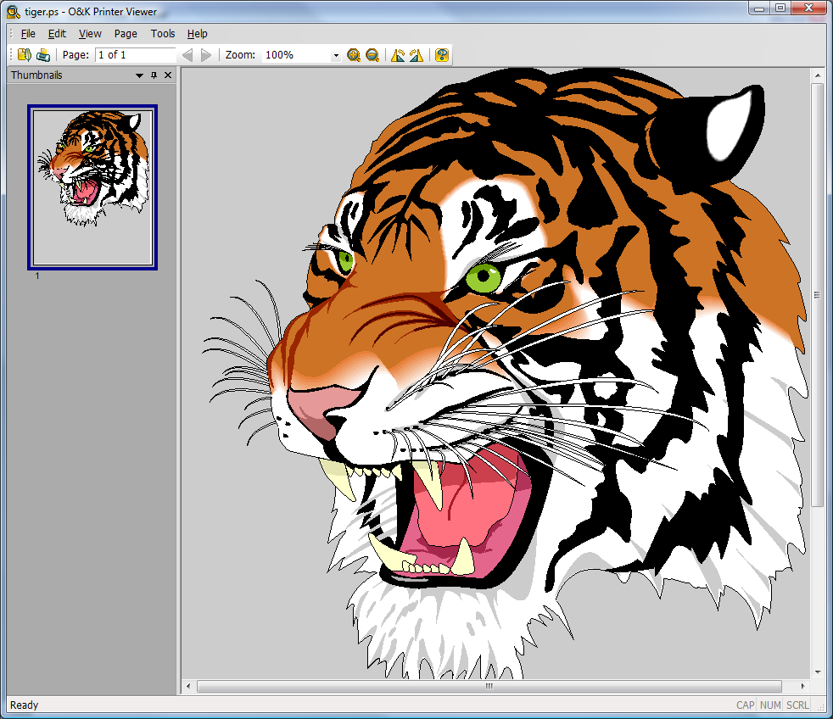Close the Thumbnails panel
833x719 pixels.
tap(168, 75)
